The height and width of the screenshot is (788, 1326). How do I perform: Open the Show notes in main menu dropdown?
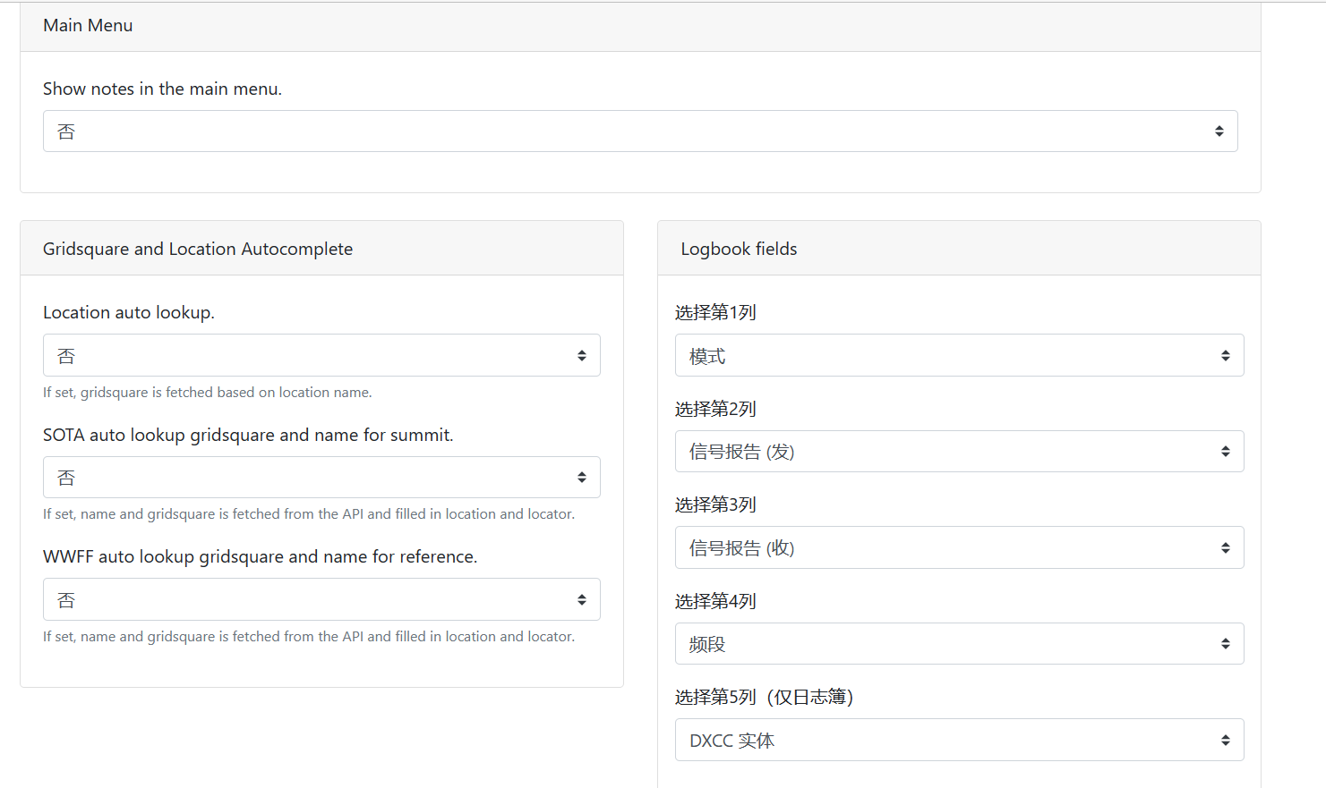pyautogui.click(x=640, y=131)
